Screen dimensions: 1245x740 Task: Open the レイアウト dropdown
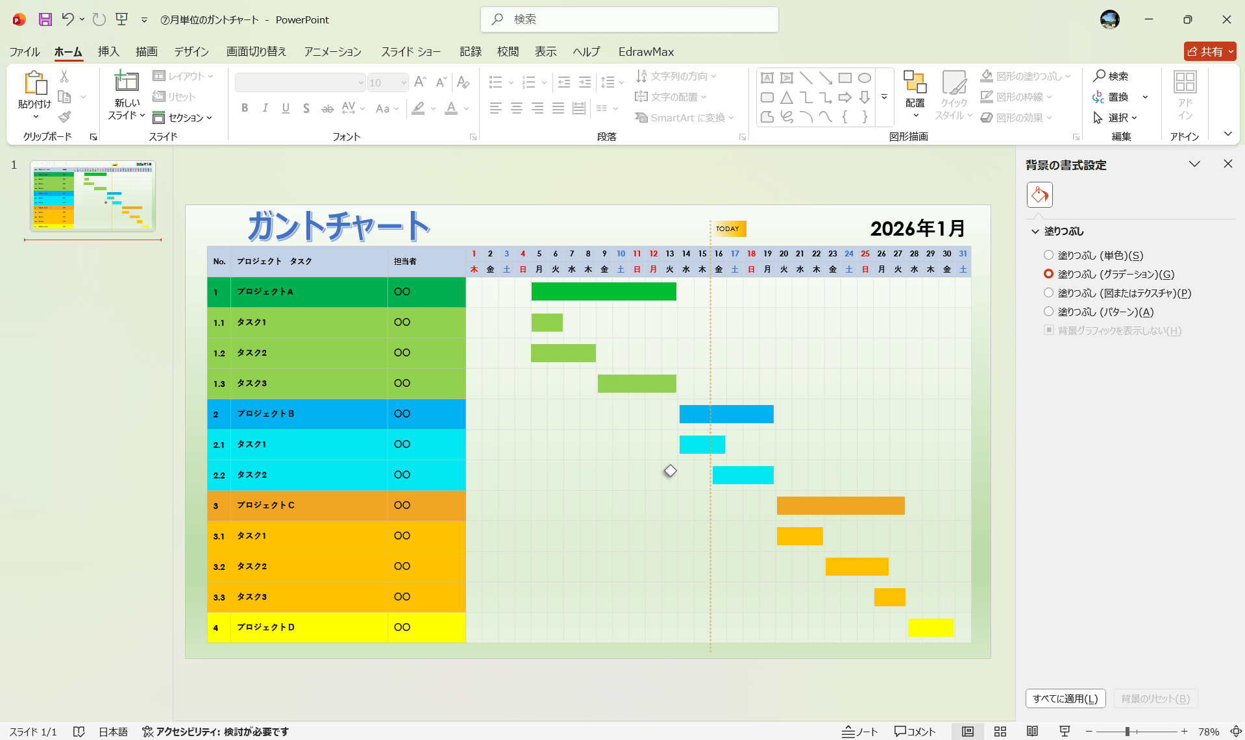click(184, 76)
